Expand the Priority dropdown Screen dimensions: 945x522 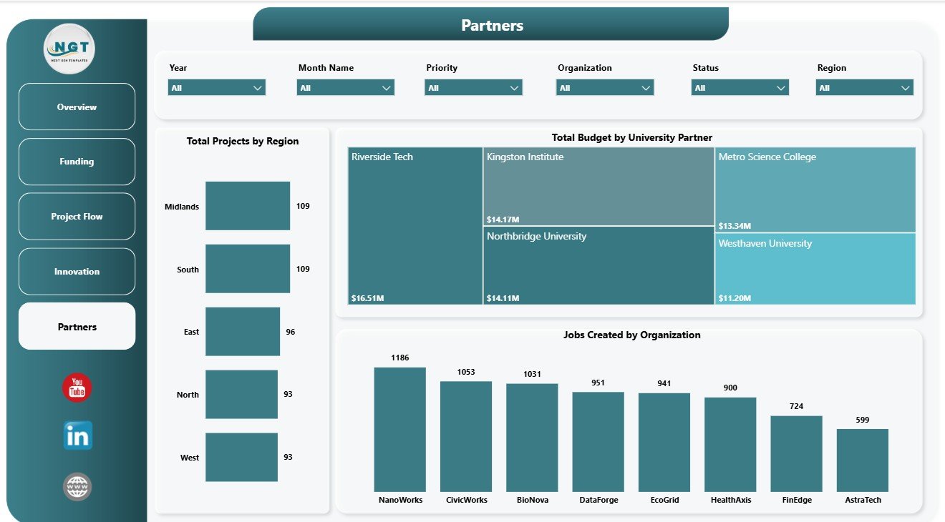click(x=473, y=87)
